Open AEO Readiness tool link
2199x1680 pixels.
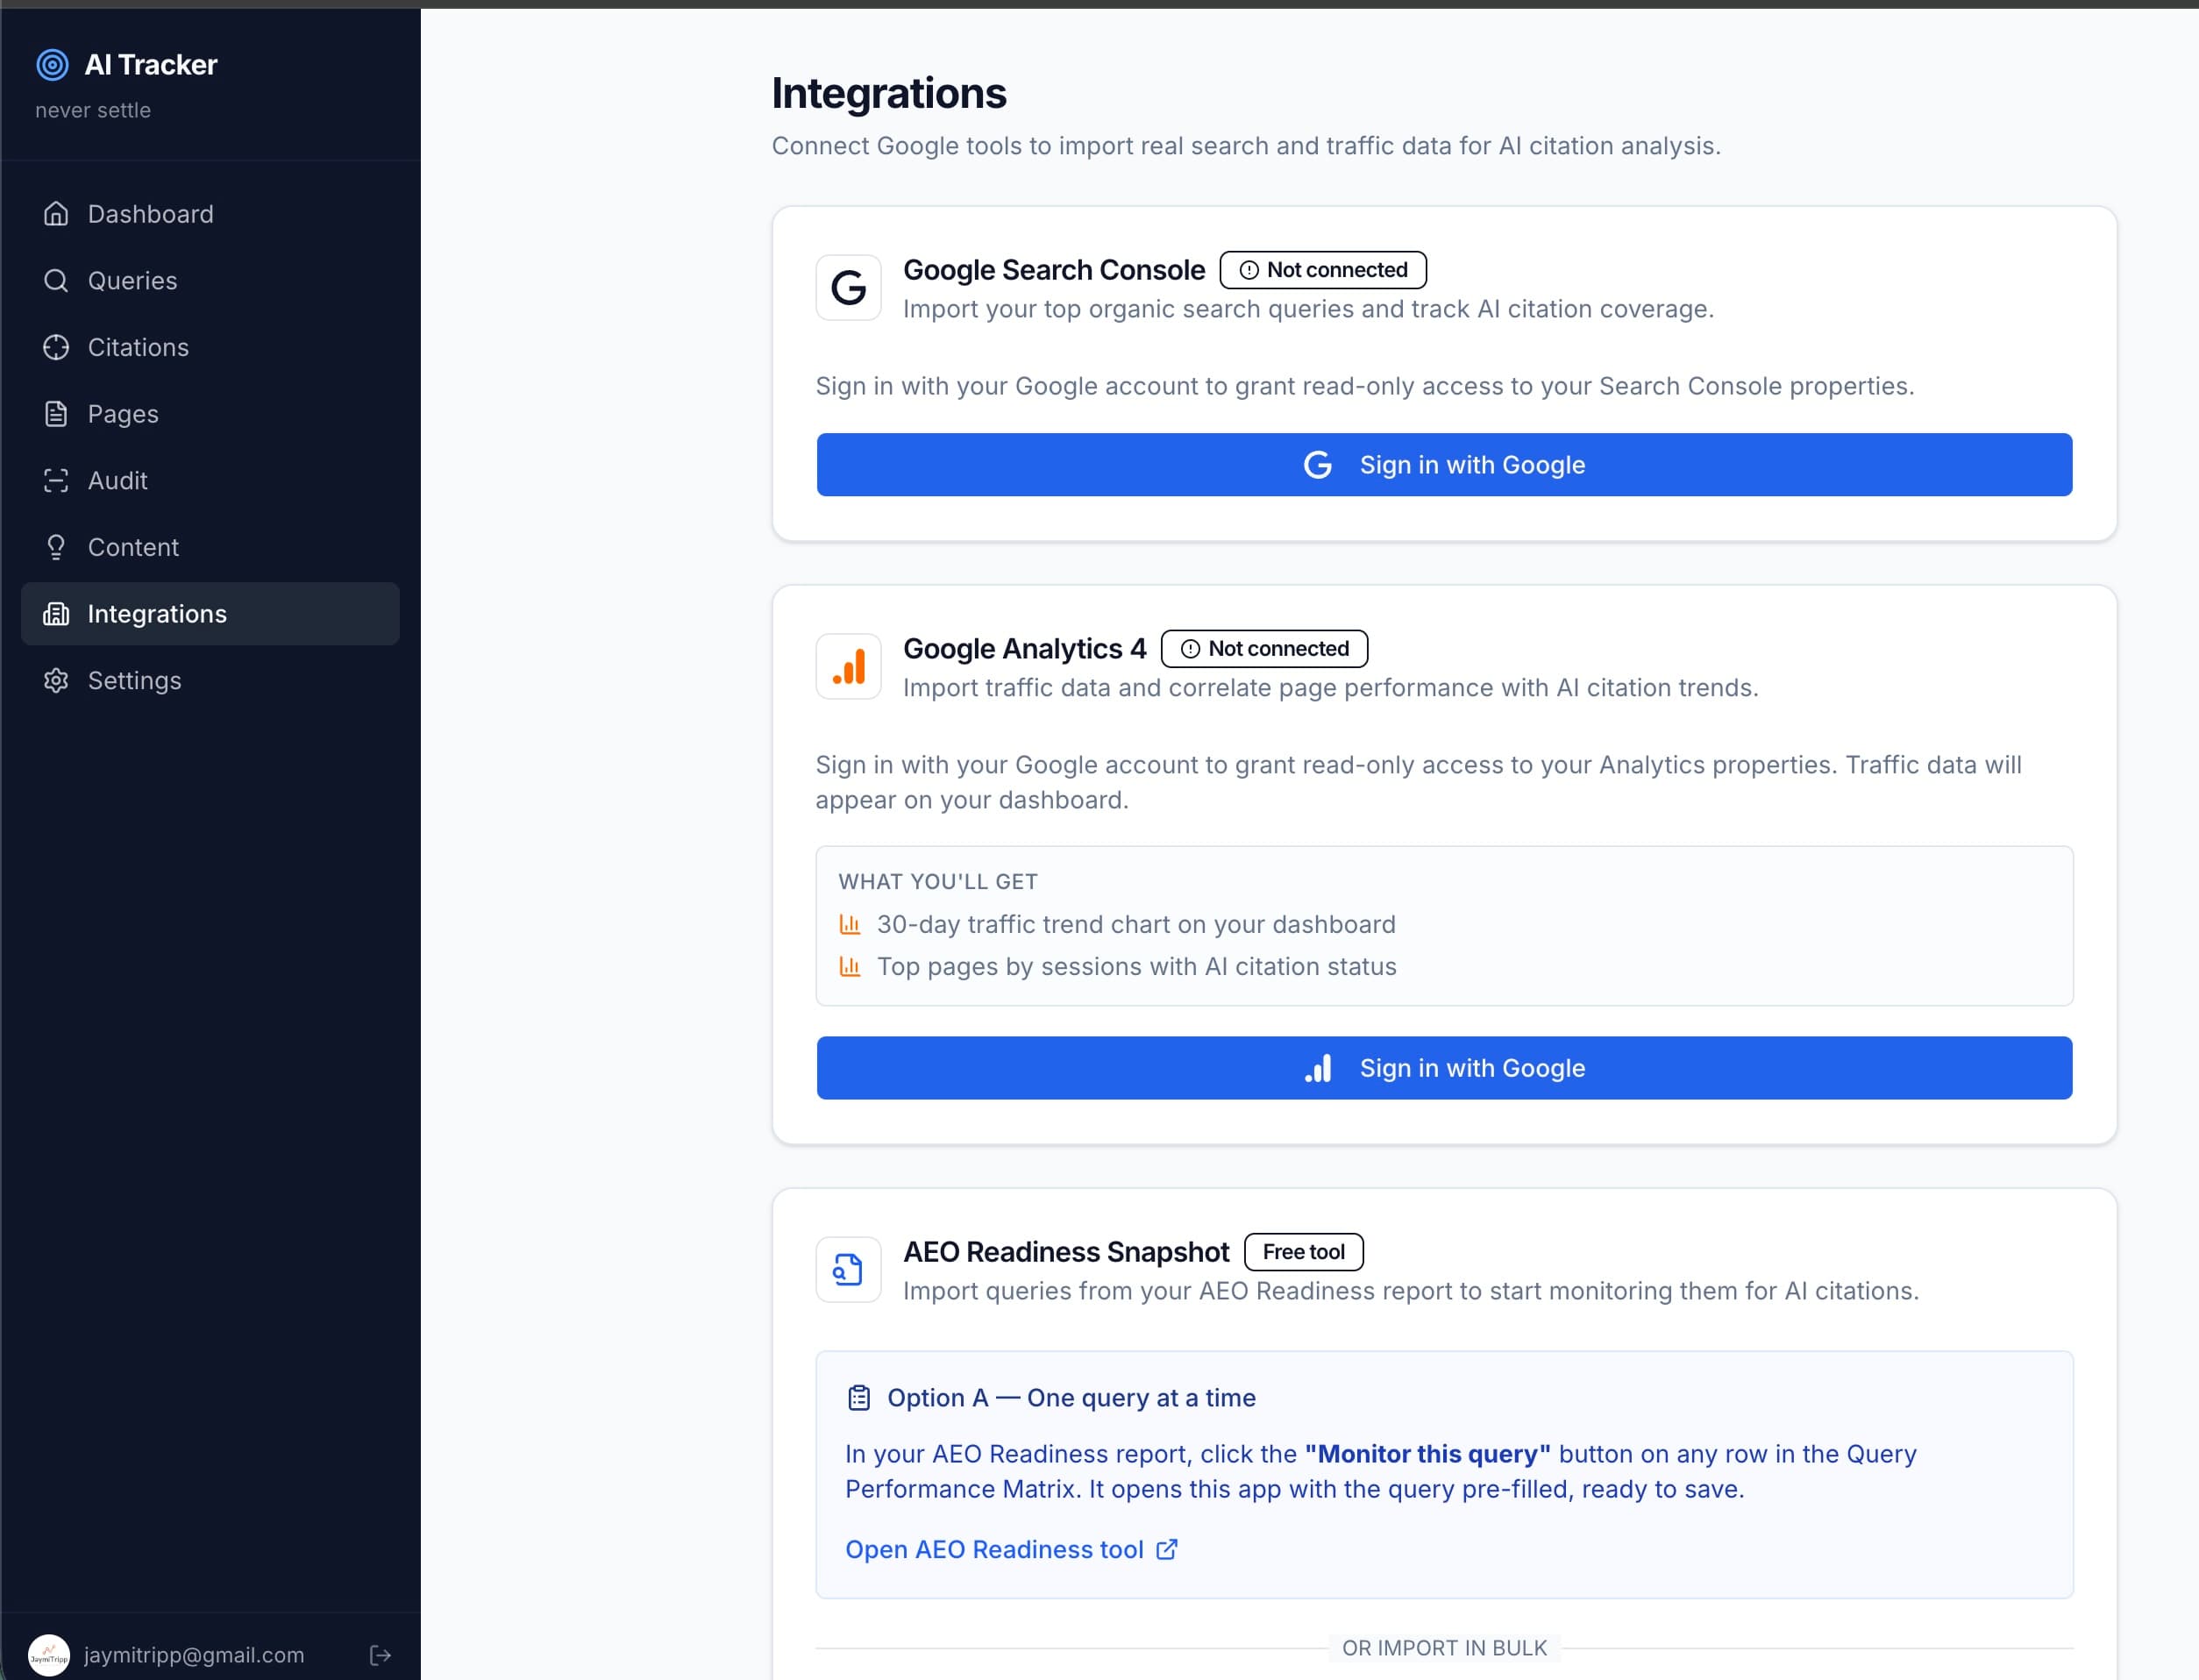1011,1549
